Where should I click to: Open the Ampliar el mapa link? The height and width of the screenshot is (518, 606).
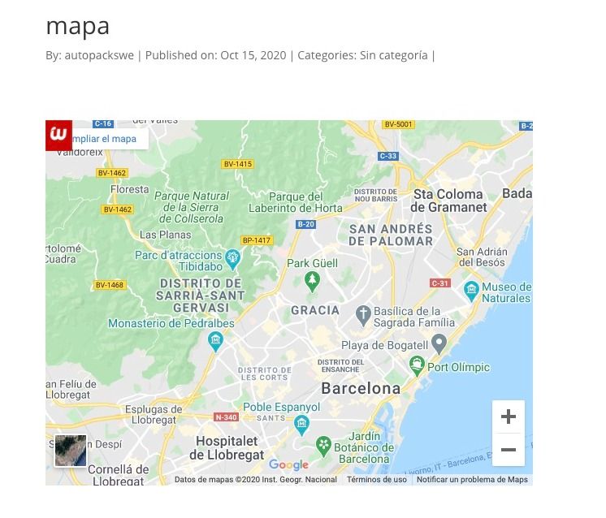coord(104,139)
